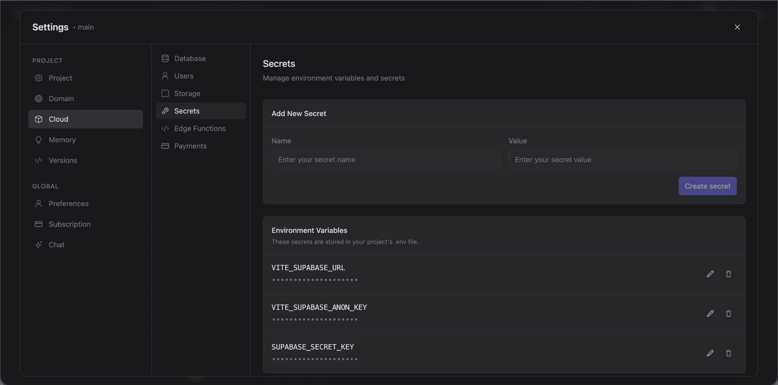Image resolution: width=778 pixels, height=385 pixels.
Task: Click the lightbulb icon beside Memory
Action: click(39, 140)
